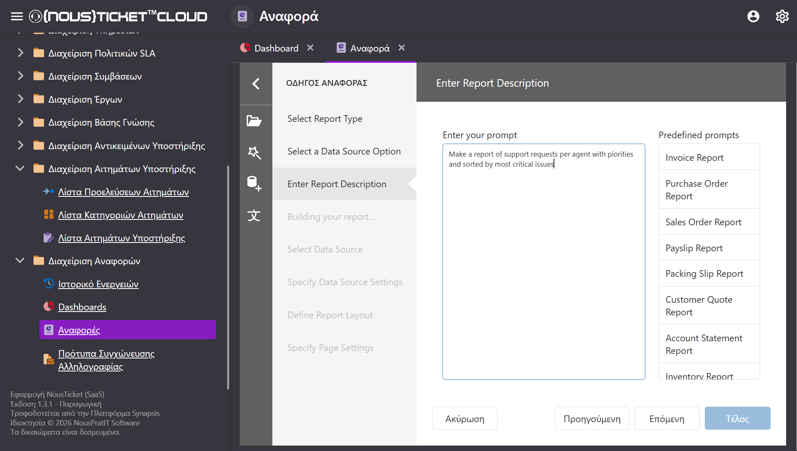Open Πρότυπα Συγχώνευσης Αλληλογραφίας link
The height and width of the screenshot is (451, 797).
click(x=106, y=360)
